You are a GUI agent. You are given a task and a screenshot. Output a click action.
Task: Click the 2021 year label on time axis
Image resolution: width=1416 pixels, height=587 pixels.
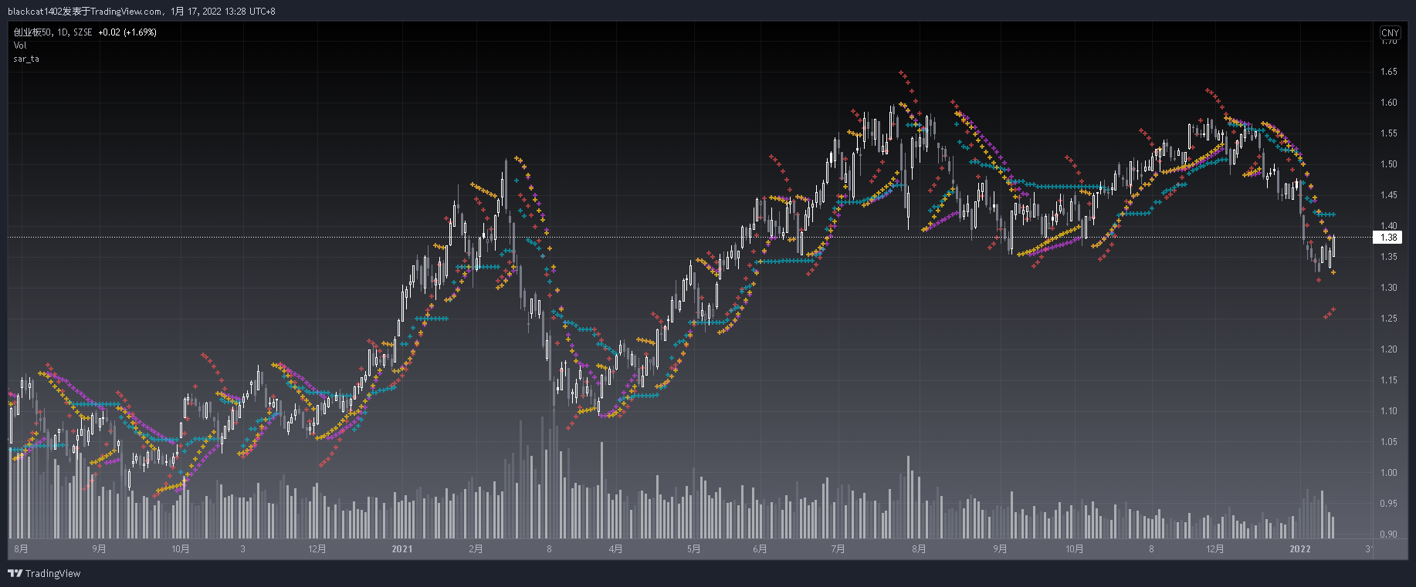(402, 549)
